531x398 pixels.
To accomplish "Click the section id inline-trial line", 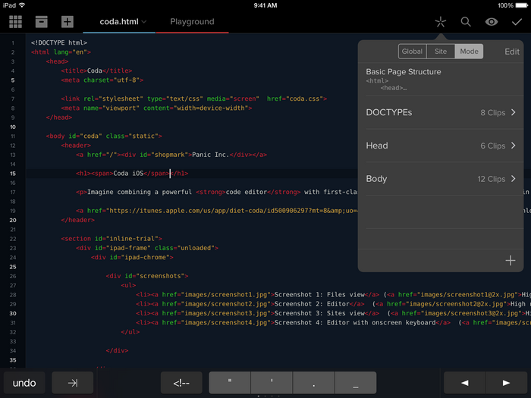I will point(112,239).
